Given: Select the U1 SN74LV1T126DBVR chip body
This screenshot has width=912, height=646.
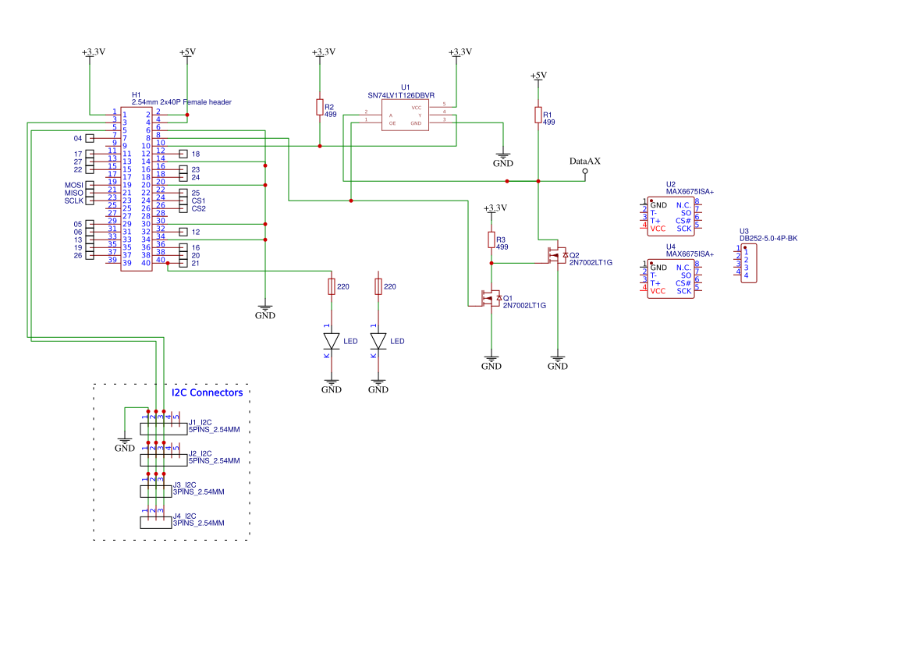Looking at the screenshot, I should (x=405, y=115).
